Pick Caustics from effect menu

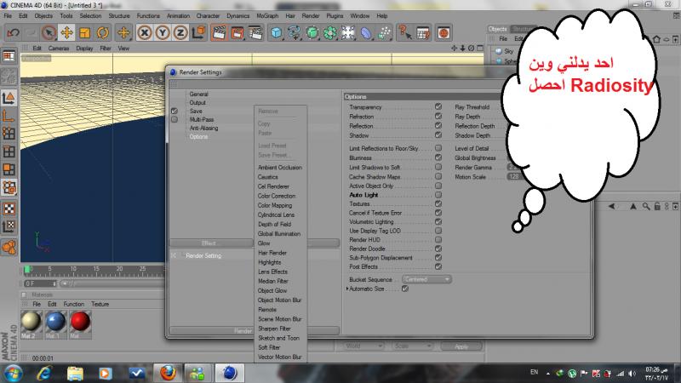tap(267, 177)
